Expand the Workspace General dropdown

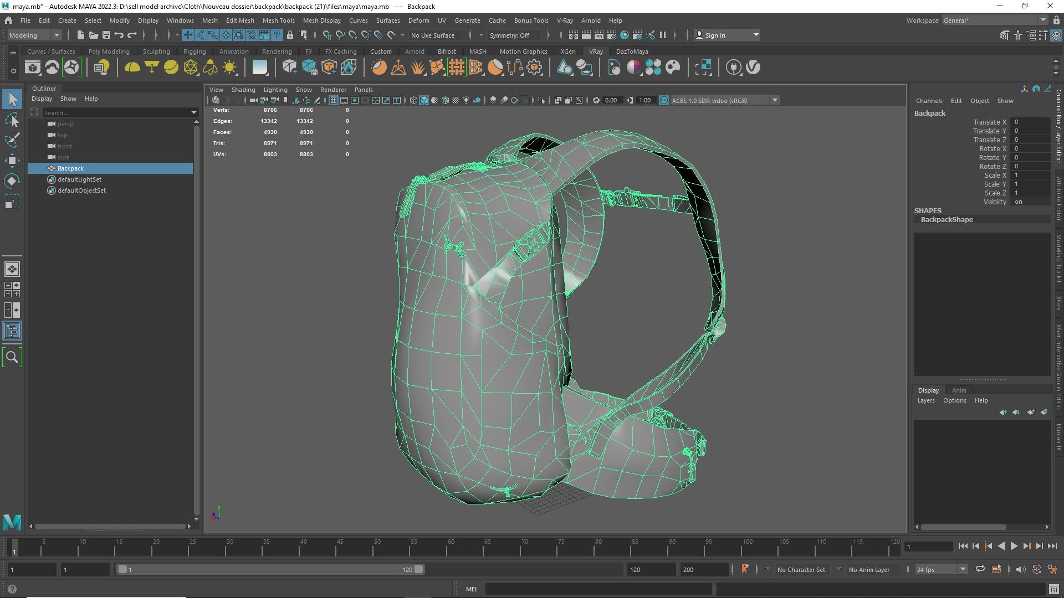click(1042, 20)
